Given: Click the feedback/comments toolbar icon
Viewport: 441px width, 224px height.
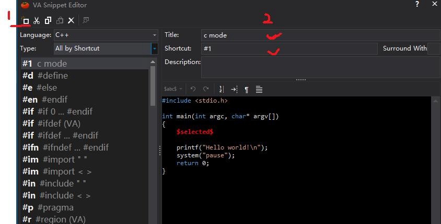Looking at the screenshot, I should 86,20.
